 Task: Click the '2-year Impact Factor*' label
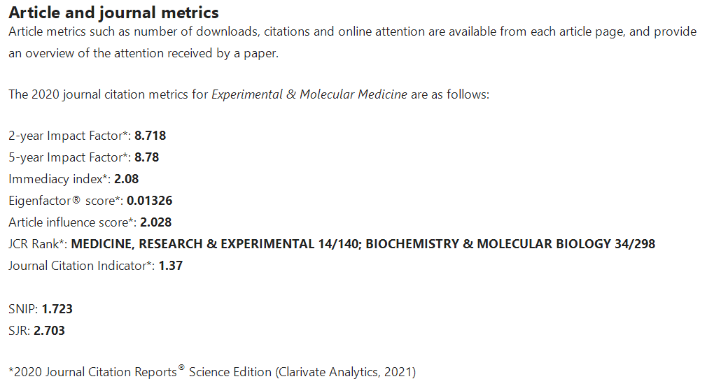point(70,136)
